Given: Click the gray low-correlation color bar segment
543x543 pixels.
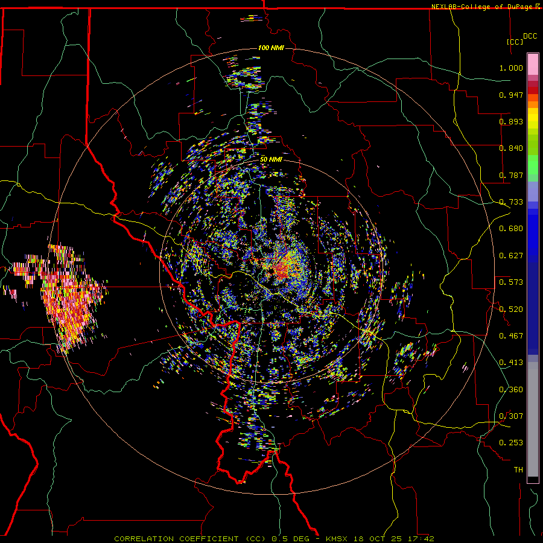Looking at the screenshot, I should tap(533, 419).
